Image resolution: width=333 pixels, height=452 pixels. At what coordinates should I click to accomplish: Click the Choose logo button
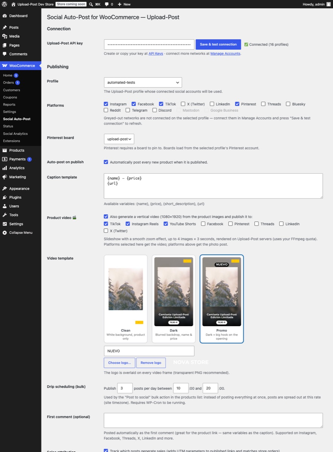click(119, 363)
